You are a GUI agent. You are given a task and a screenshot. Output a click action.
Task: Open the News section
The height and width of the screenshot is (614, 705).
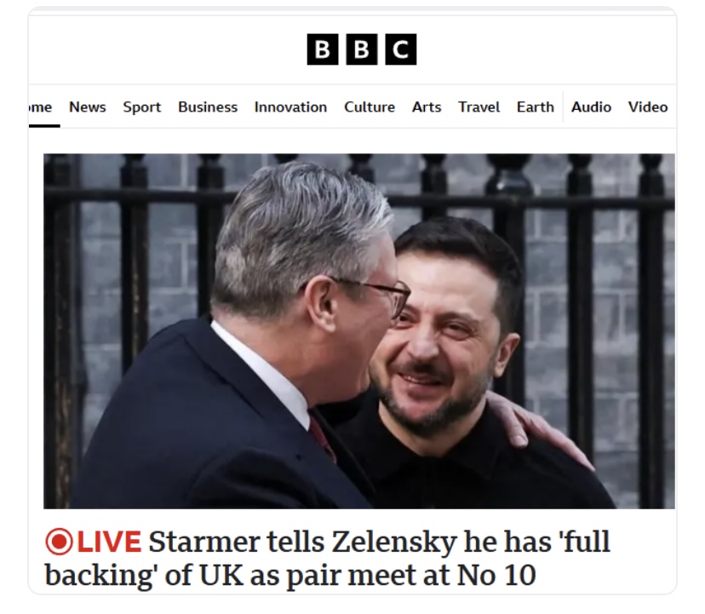coord(87,107)
